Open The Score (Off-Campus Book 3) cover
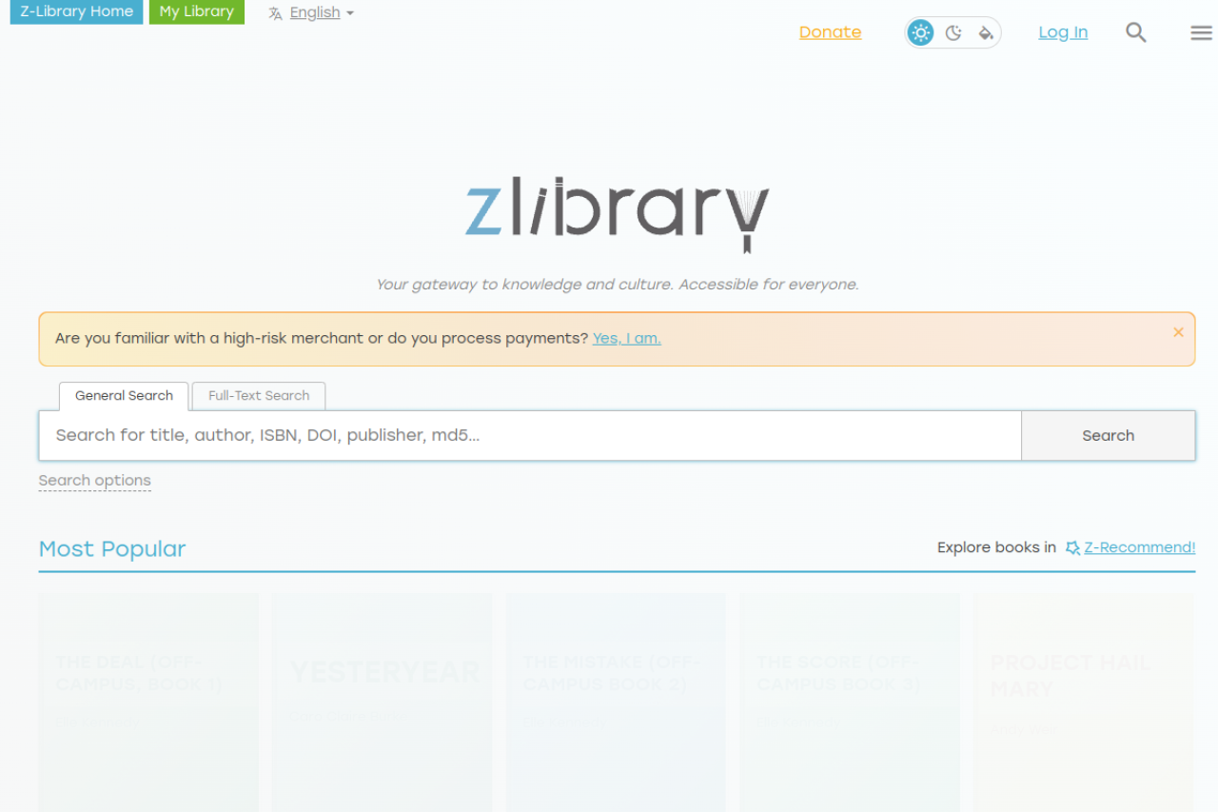 850,703
